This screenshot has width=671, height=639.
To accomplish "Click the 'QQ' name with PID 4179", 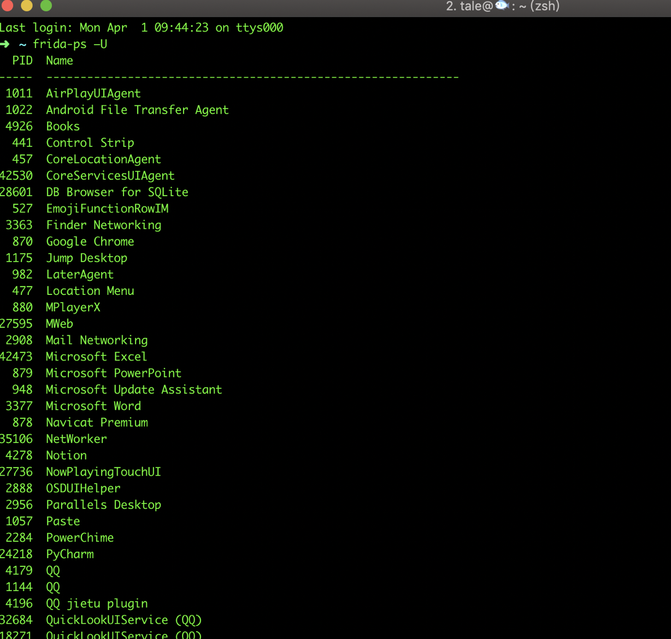I will coord(53,571).
